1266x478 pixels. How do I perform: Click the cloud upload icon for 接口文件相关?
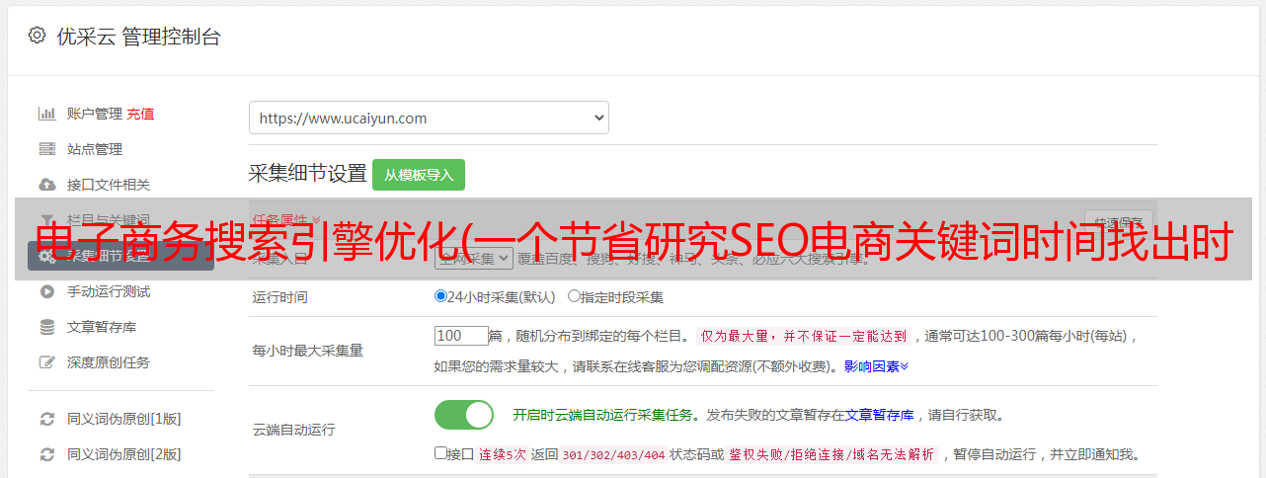46,185
